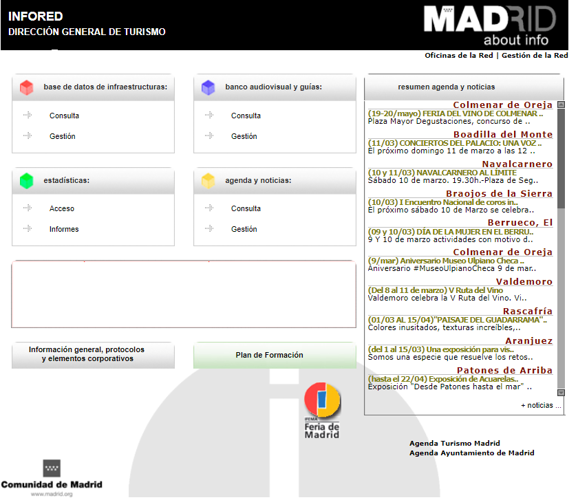Go to Gestión de la Red

click(535, 55)
